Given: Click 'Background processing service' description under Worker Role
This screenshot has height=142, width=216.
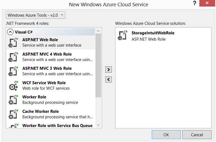Looking at the screenshot, I should coord(50,102).
